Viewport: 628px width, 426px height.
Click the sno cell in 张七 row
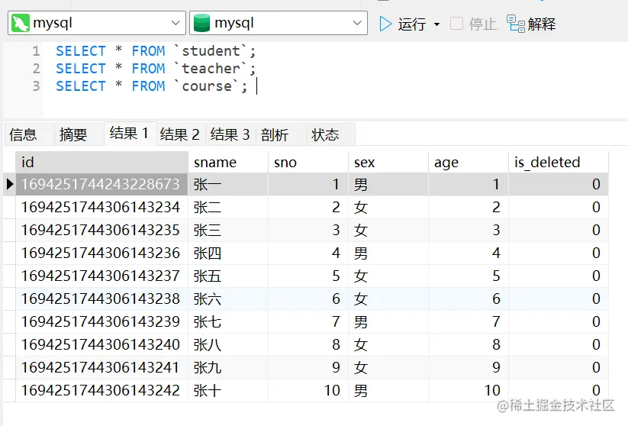(x=308, y=321)
